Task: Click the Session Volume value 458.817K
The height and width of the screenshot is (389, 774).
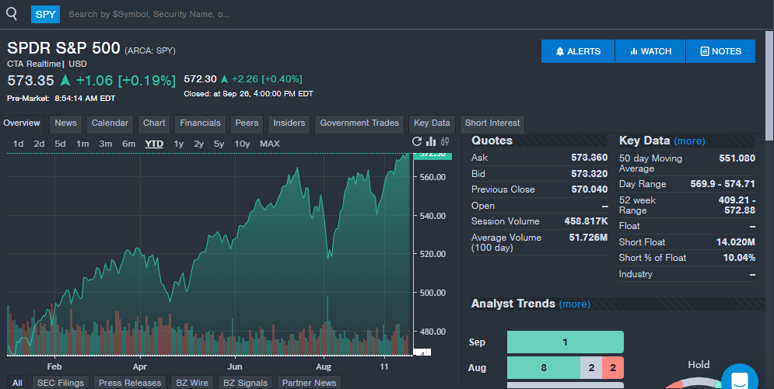Action: click(x=587, y=221)
